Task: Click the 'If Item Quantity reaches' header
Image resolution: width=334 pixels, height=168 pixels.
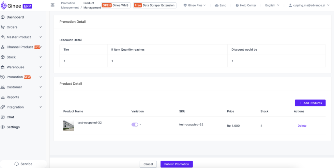Action: (x=128, y=50)
